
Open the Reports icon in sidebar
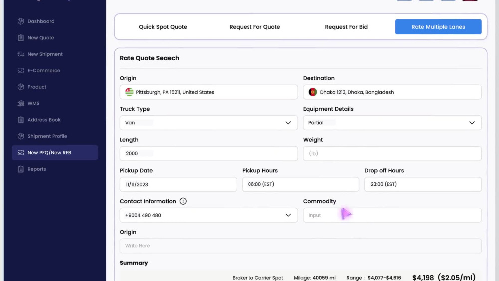[x=21, y=169]
